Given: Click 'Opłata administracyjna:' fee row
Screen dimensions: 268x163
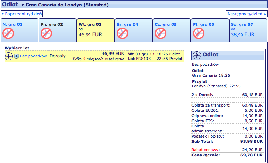Looking at the screenshot, I should 227,129.
